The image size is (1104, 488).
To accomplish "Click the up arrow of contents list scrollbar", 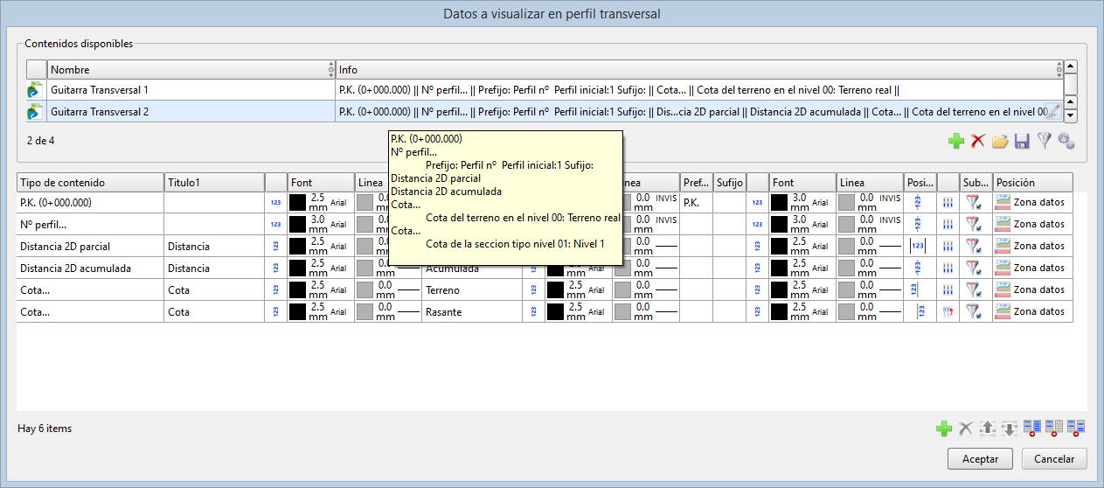I will 1070,66.
